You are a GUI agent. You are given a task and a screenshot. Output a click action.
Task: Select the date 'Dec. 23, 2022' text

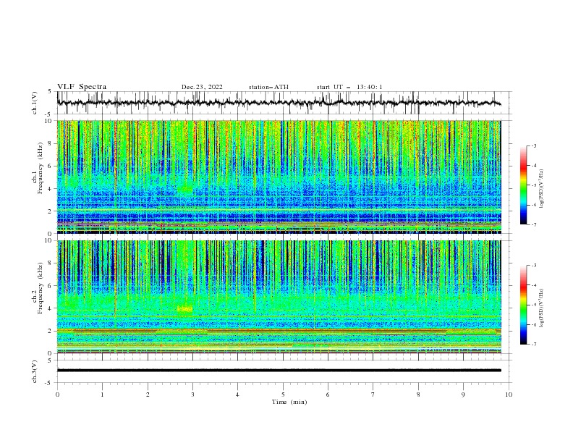tap(202, 87)
